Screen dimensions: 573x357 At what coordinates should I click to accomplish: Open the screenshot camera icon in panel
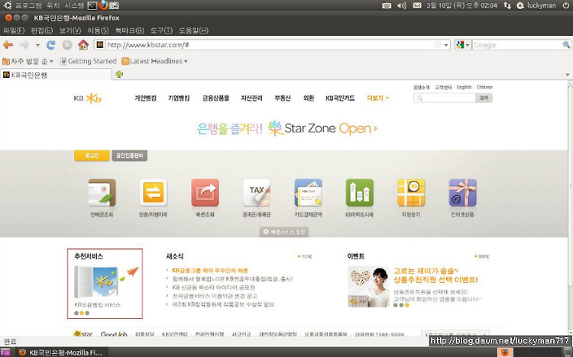click(x=114, y=5)
